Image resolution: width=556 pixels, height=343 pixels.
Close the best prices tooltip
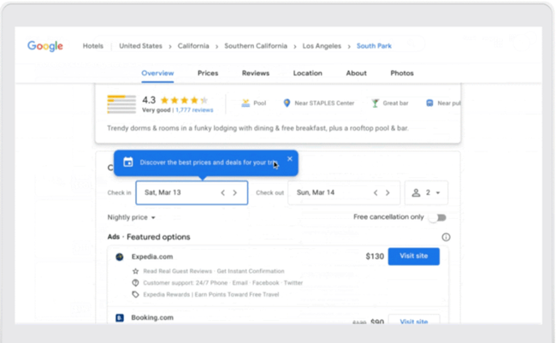click(290, 158)
